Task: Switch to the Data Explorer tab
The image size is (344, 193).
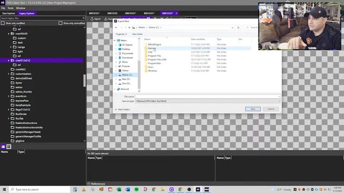Action: (9, 13)
